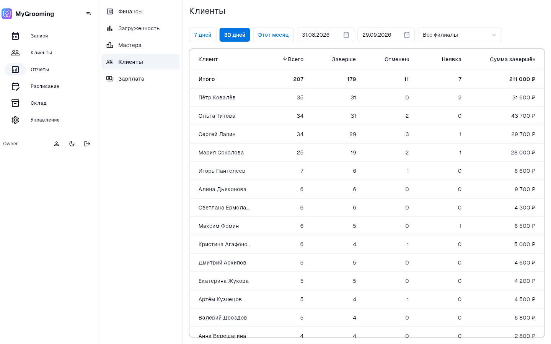Expand the Все филиалы dropdown

coord(460,35)
